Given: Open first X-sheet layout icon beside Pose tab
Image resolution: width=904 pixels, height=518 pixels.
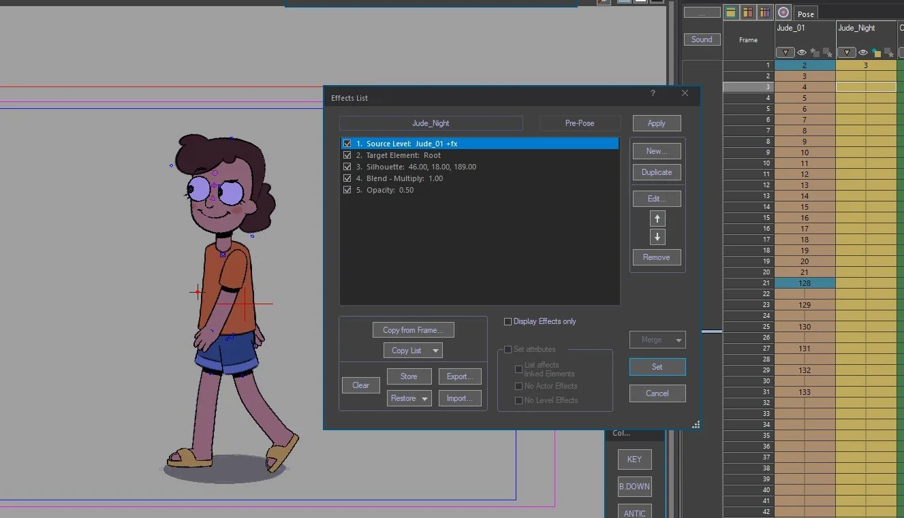Looking at the screenshot, I should (x=731, y=12).
